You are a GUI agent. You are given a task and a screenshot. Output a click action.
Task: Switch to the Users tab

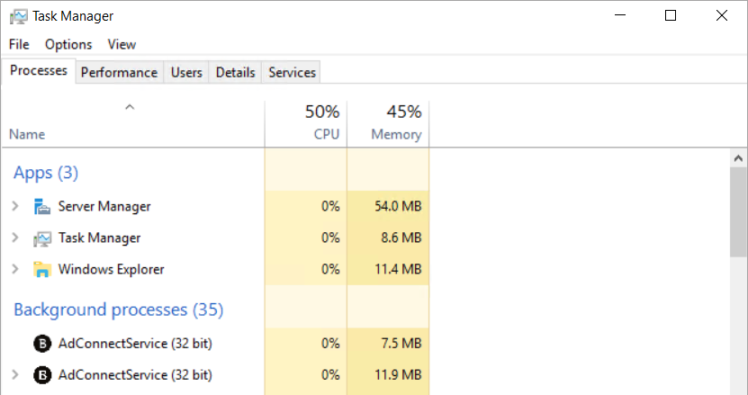(x=186, y=73)
